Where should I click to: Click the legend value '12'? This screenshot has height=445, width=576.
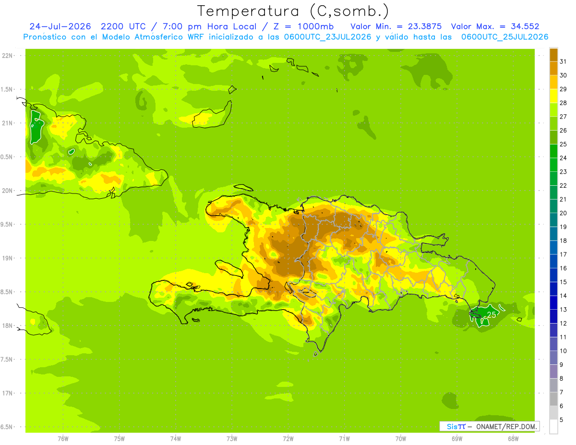click(564, 323)
